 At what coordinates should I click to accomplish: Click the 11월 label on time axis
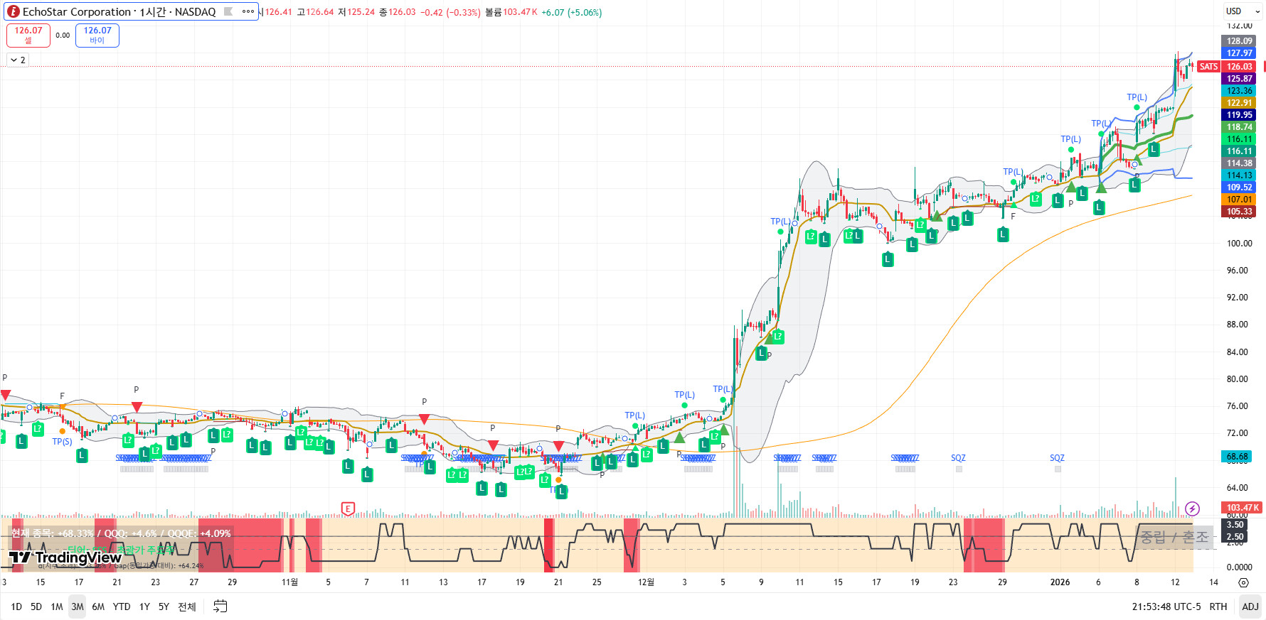point(289,582)
